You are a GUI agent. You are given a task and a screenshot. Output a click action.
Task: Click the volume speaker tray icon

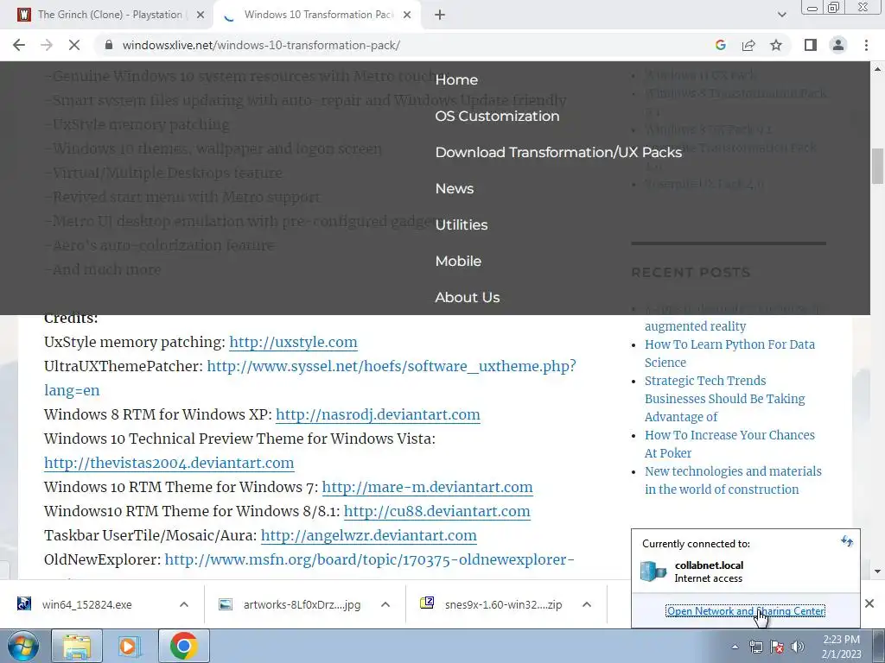798,647
